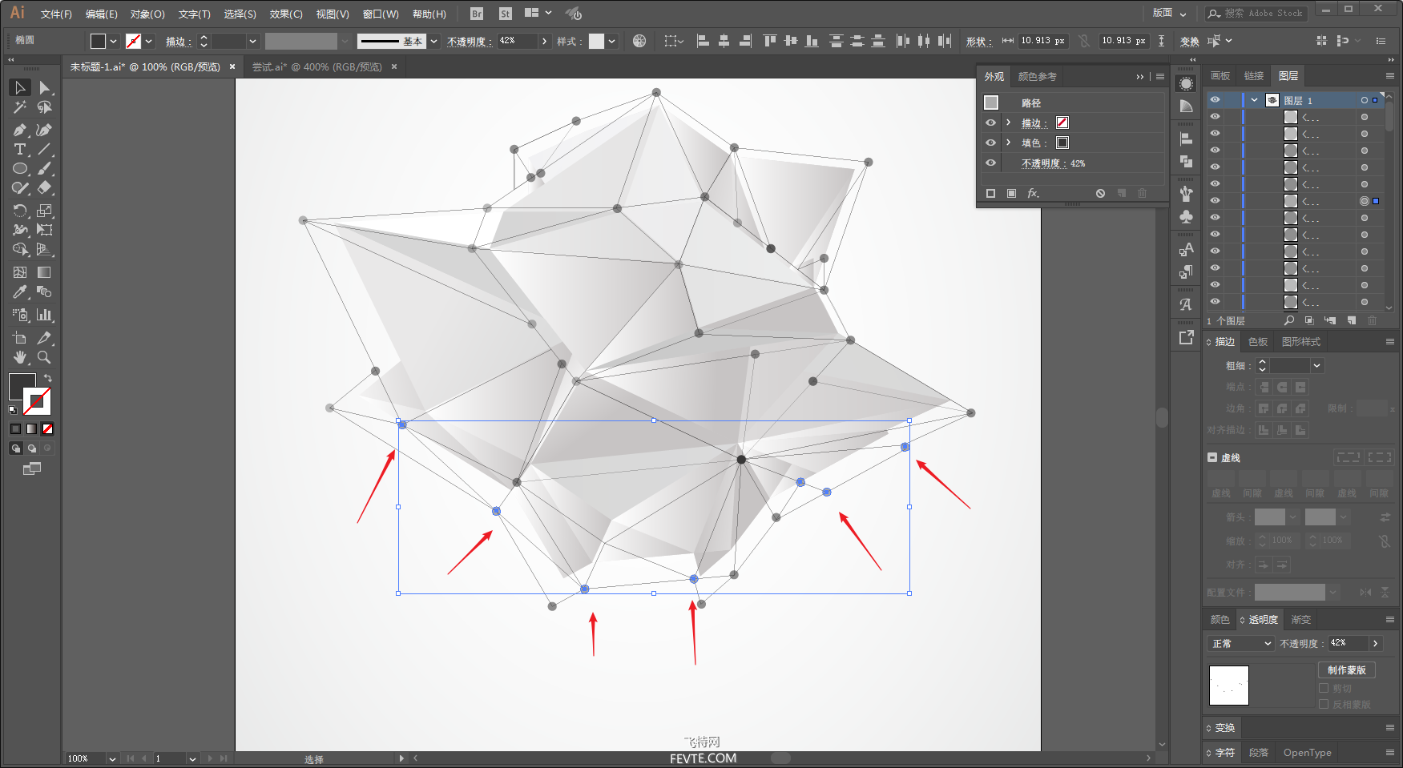
Task: Select the Selection (black arrow) tool
Action: tap(20, 87)
